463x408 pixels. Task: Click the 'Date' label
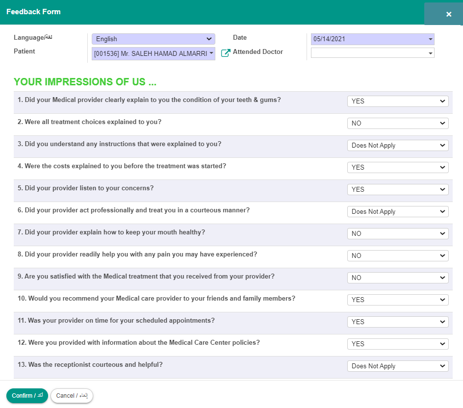pos(240,37)
